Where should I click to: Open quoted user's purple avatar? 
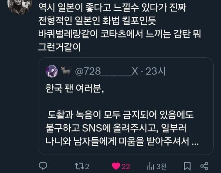[x=52, y=71]
